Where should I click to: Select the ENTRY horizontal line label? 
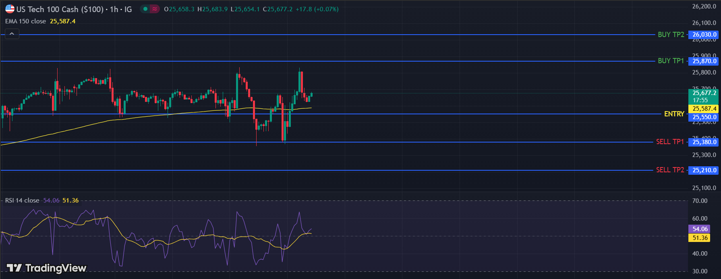674,114
